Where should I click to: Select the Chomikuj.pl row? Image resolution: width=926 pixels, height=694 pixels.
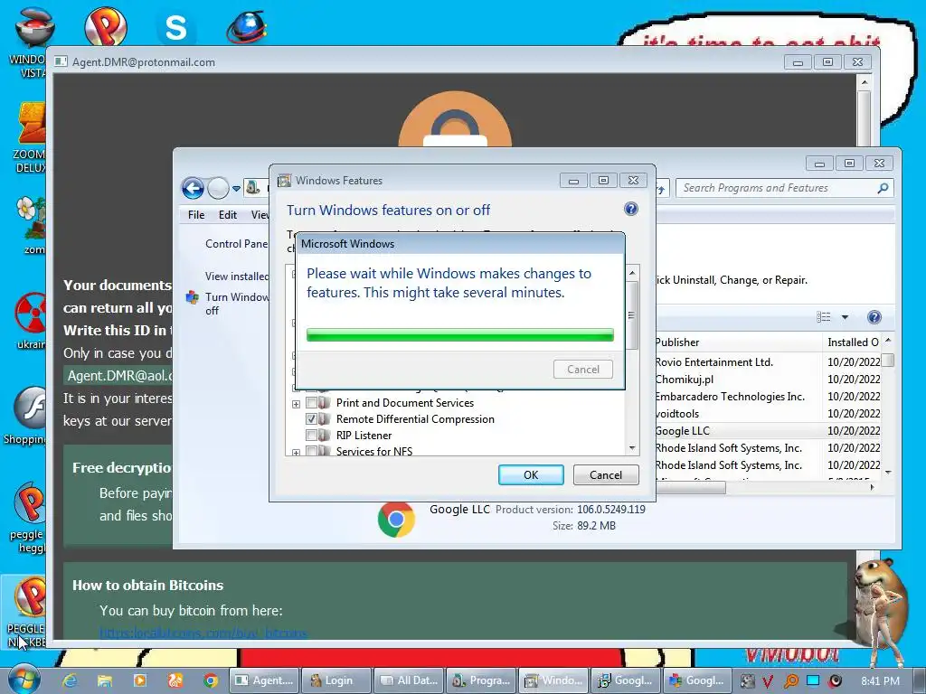click(768, 380)
